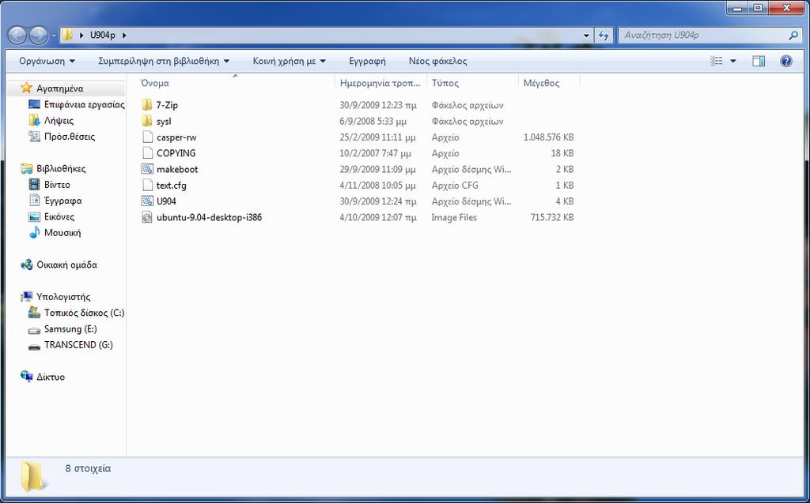Select the 7-Zip folder icon
This screenshot has height=503, width=810.
[x=147, y=105]
